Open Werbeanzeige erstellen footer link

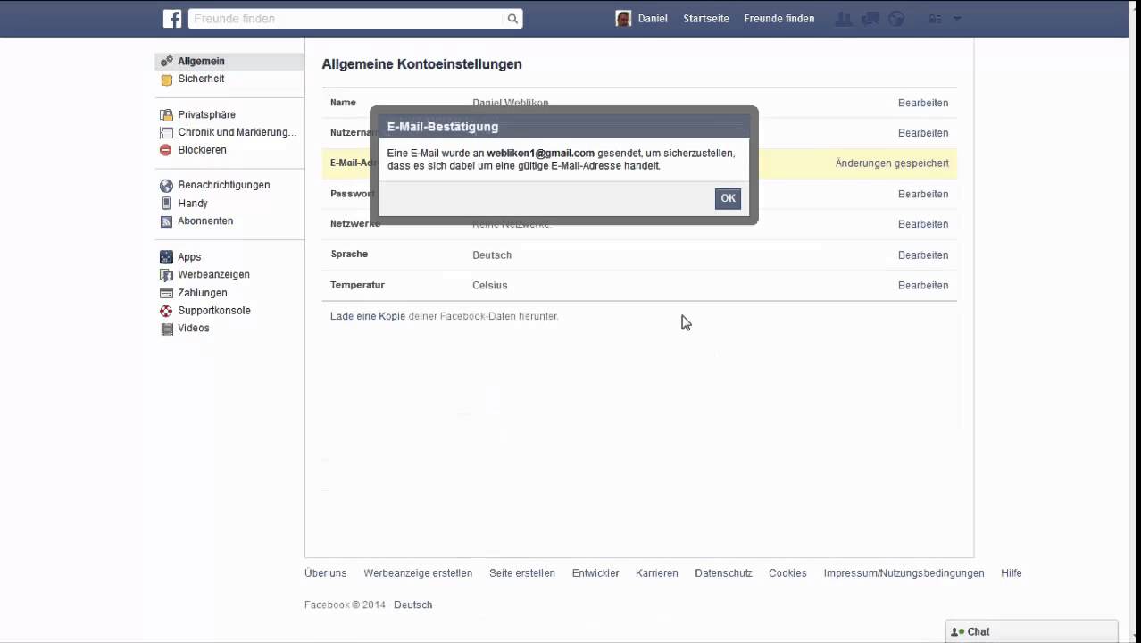point(418,573)
